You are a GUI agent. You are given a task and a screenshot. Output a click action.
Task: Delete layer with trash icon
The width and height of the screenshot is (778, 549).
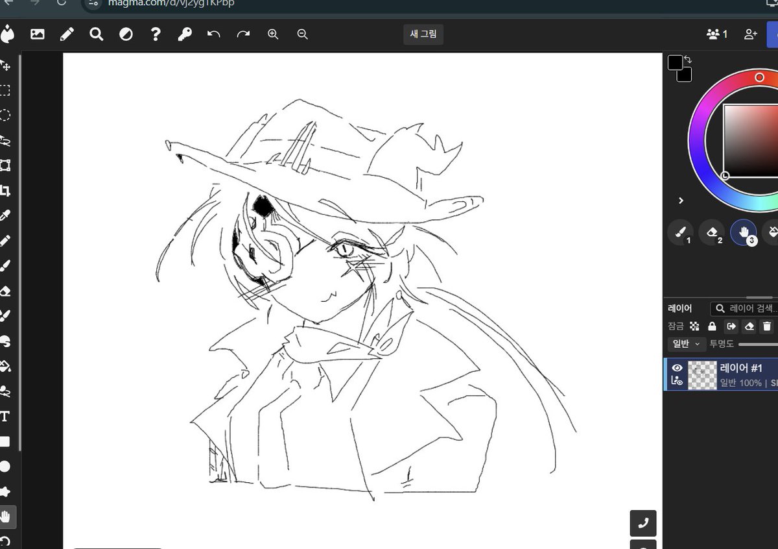pos(767,326)
